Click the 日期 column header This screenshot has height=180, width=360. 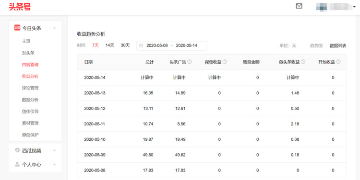(x=88, y=62)
